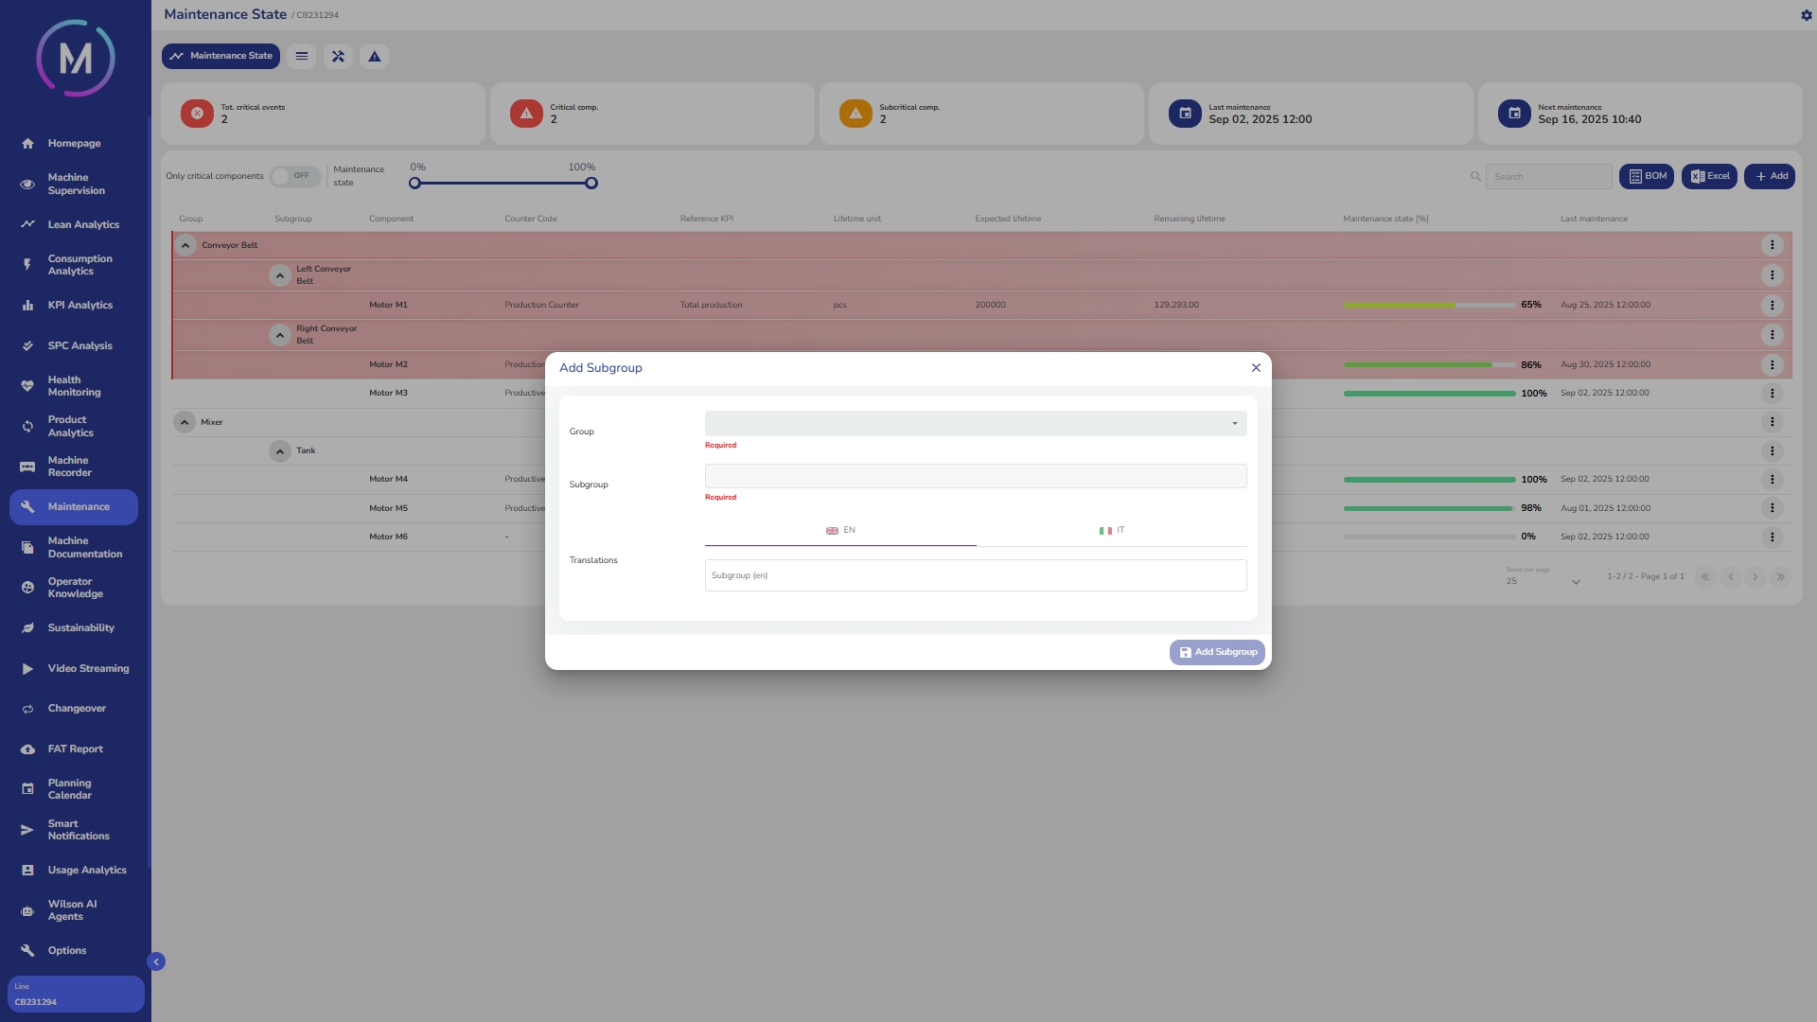
Task: Click the warning triangle toolbar icon
Action: 375,57
